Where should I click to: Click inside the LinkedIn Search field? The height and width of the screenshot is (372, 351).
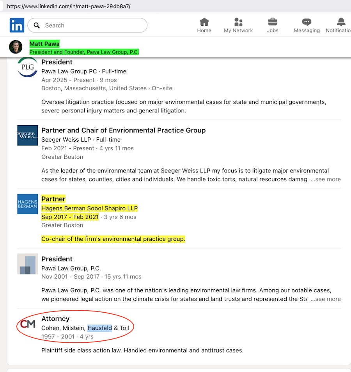coord(94,25)
